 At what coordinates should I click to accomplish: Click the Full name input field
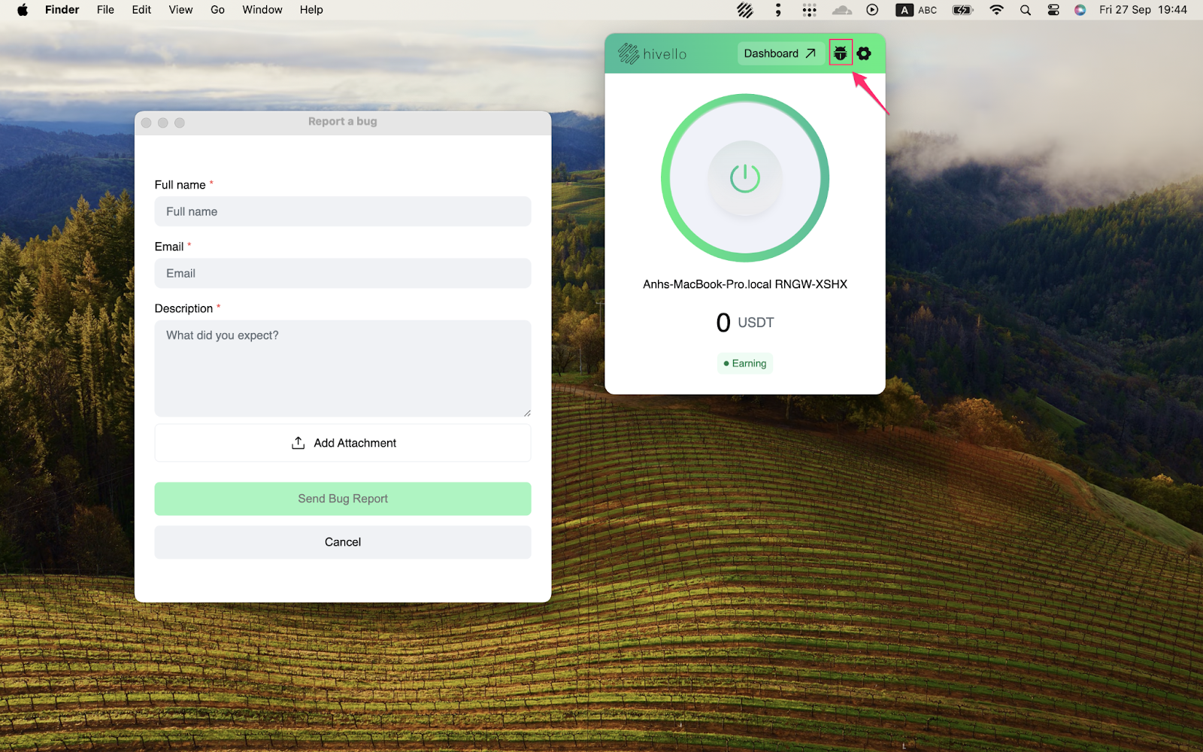[x=342, y=211]
